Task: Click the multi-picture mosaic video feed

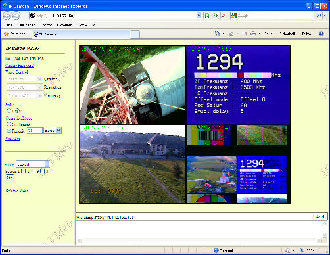Action: (x=238, y=164)
